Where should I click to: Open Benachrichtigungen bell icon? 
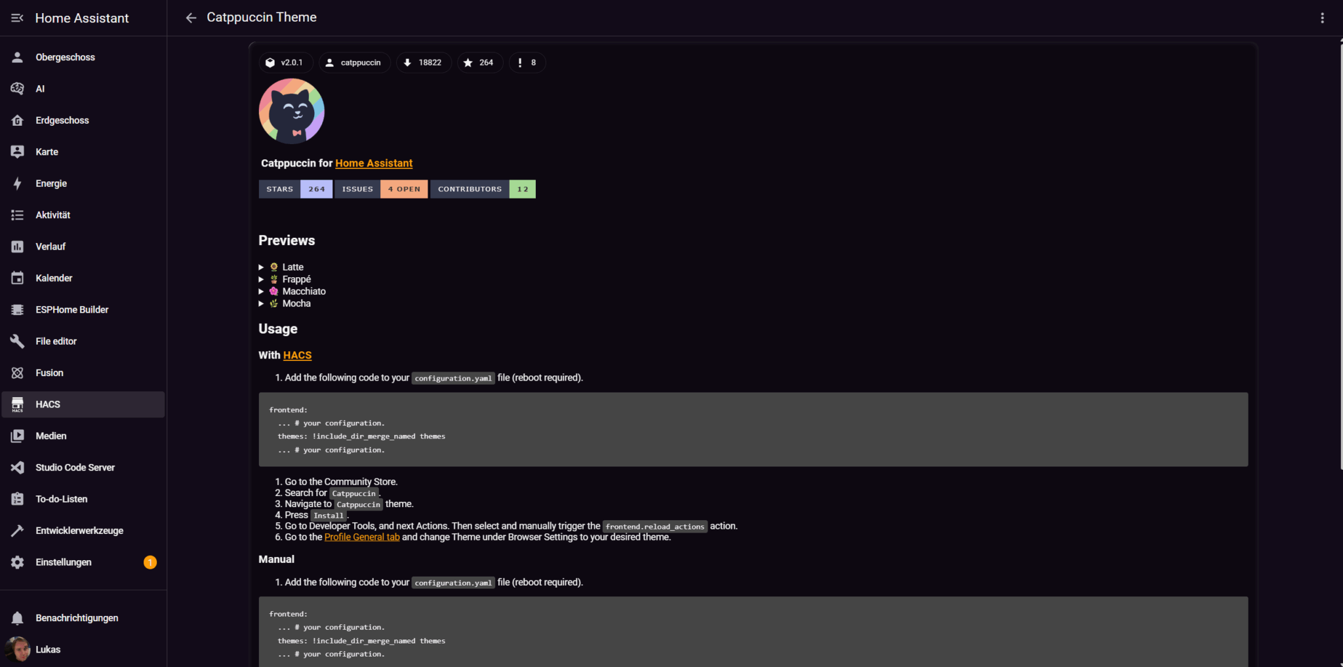[18, 618]
